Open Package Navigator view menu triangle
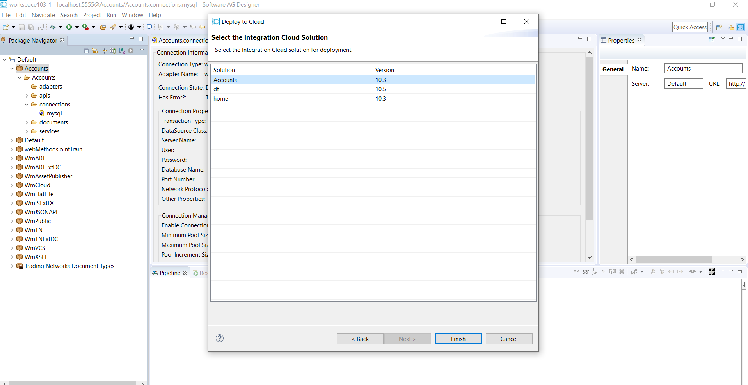The width and height of the screenshot is (748, 385). click(x=142, y=50)
